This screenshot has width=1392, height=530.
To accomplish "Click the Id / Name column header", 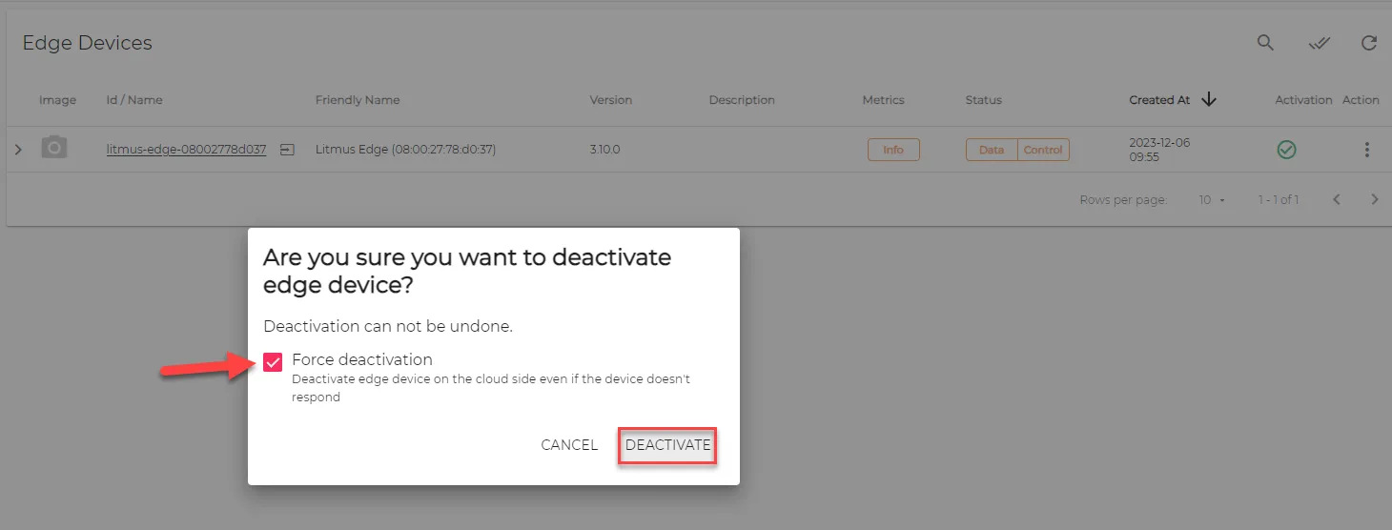I will pyautogui.click(x=134, y=99).
